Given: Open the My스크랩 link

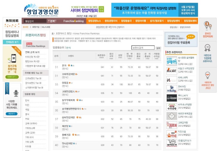Looking at the screenshot, I should (46, 27).
